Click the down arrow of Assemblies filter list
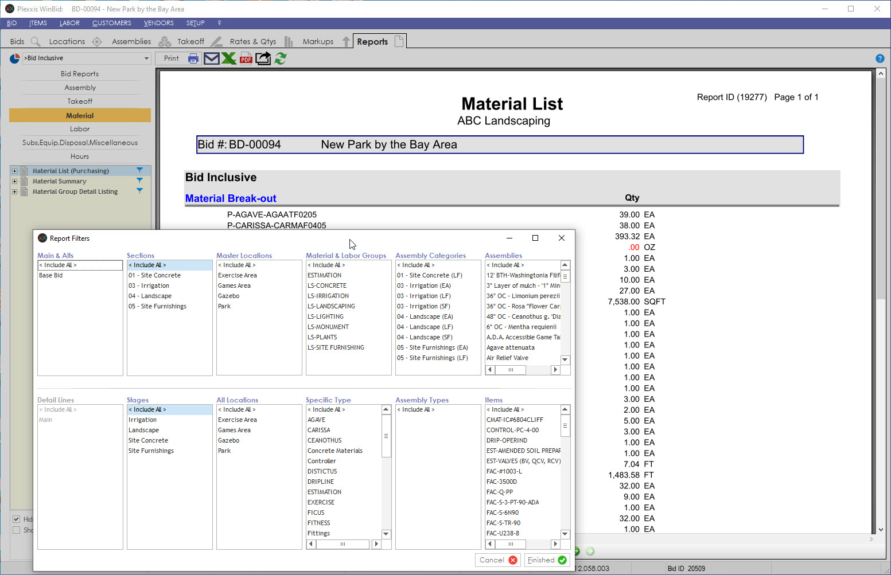 (565, 360)
